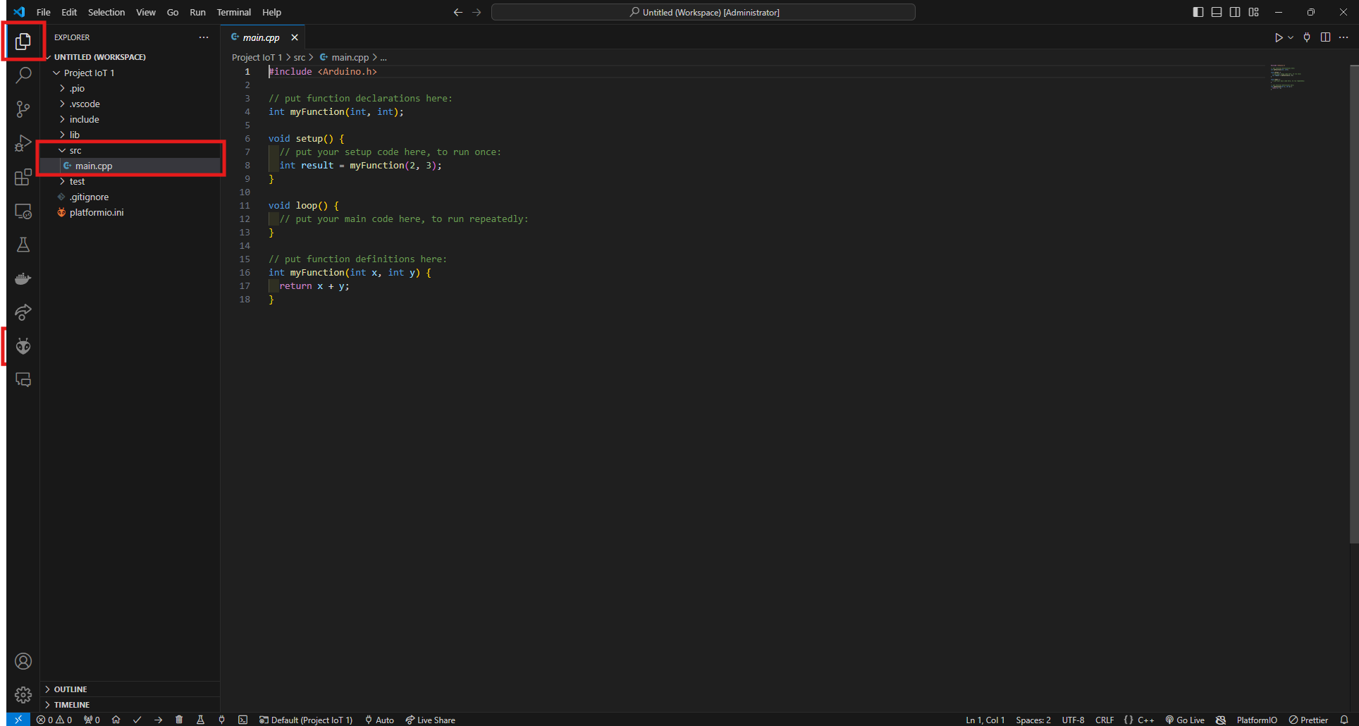Open the Testing flask view
This screenshot has width=1359, height=726.
[x=23, y=245]
